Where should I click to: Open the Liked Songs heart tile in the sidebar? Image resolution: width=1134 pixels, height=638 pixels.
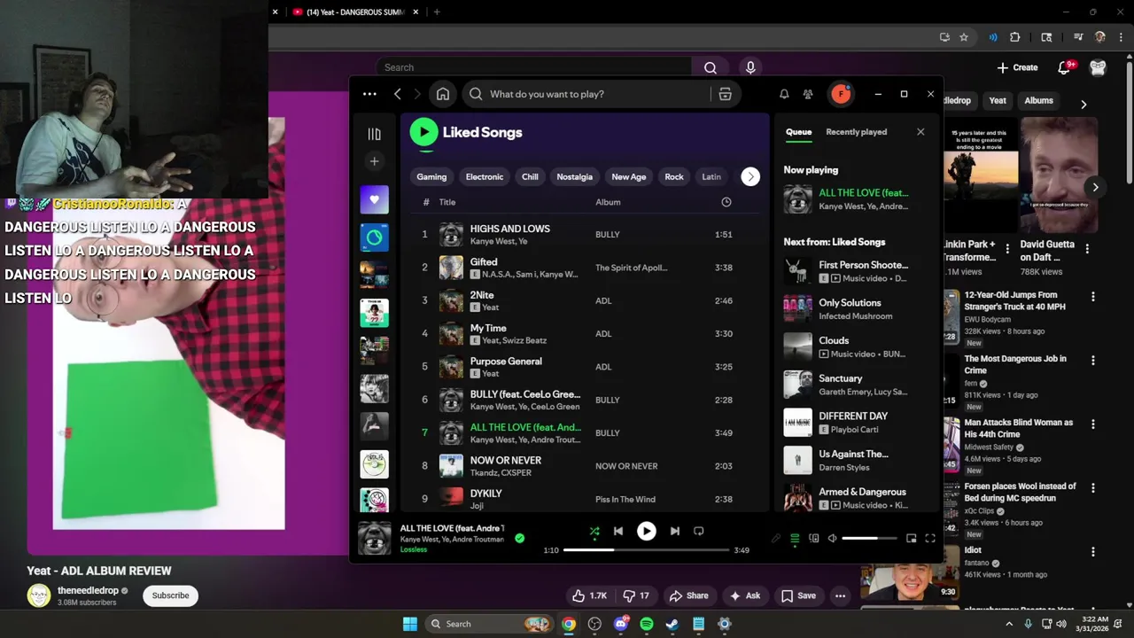tap(374, 199)
